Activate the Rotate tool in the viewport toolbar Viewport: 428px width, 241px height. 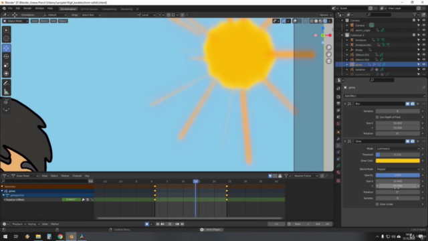(x=6, y=56)
